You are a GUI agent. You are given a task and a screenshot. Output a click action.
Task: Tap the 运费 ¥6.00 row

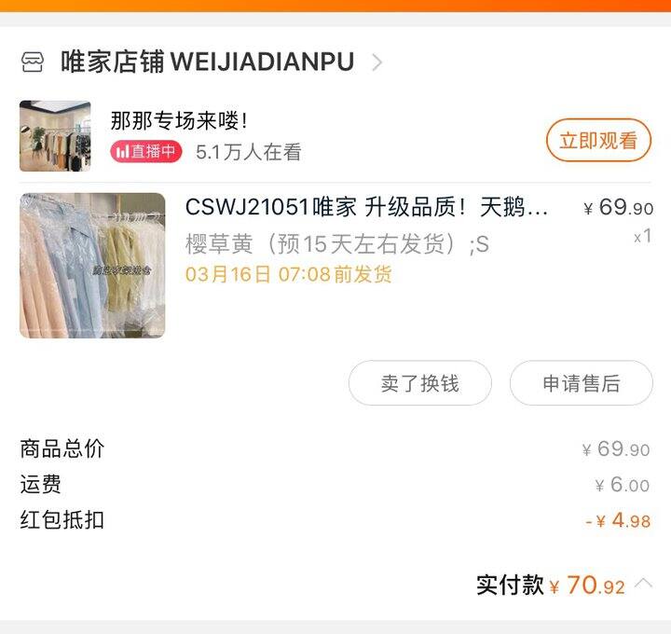(x=335, y=485)
